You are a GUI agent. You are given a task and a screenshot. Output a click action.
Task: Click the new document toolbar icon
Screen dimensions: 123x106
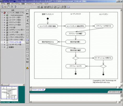tap(2, 7)
